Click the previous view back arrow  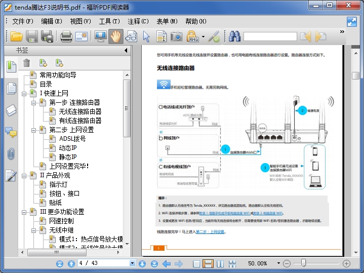pyautogui.click(x=167, y=263)
